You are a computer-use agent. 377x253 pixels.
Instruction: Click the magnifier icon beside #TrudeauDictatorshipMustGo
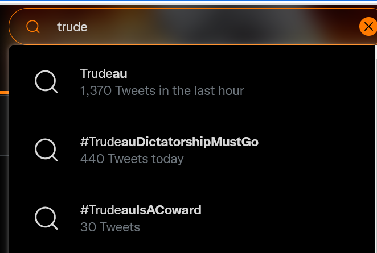coord(46,150)
